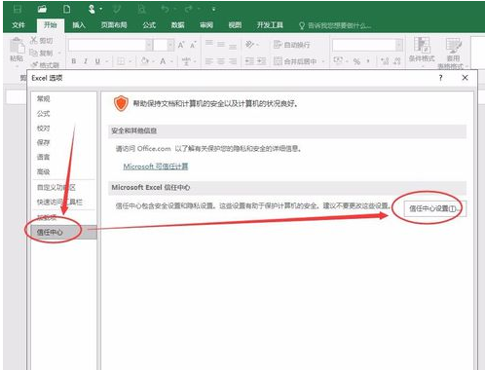Select 常规 in Excel Options sidebar

point(43,98)
